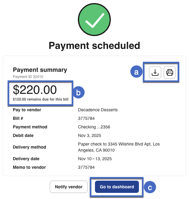The height and width of the screenshot is (199, 189).
Task: Click the download payment summary icon
Action: [x=155, y=72]
